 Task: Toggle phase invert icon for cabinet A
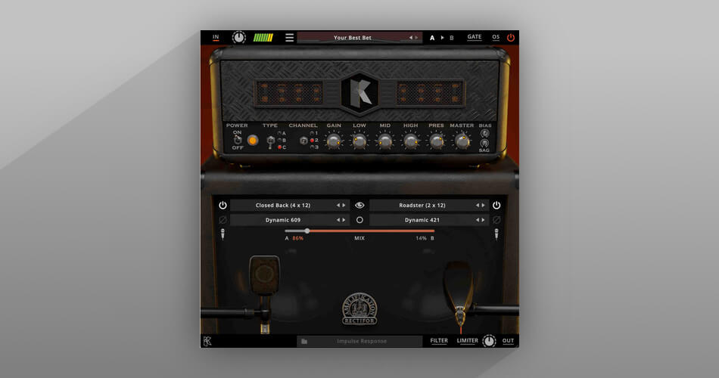(x=223, y=220)
